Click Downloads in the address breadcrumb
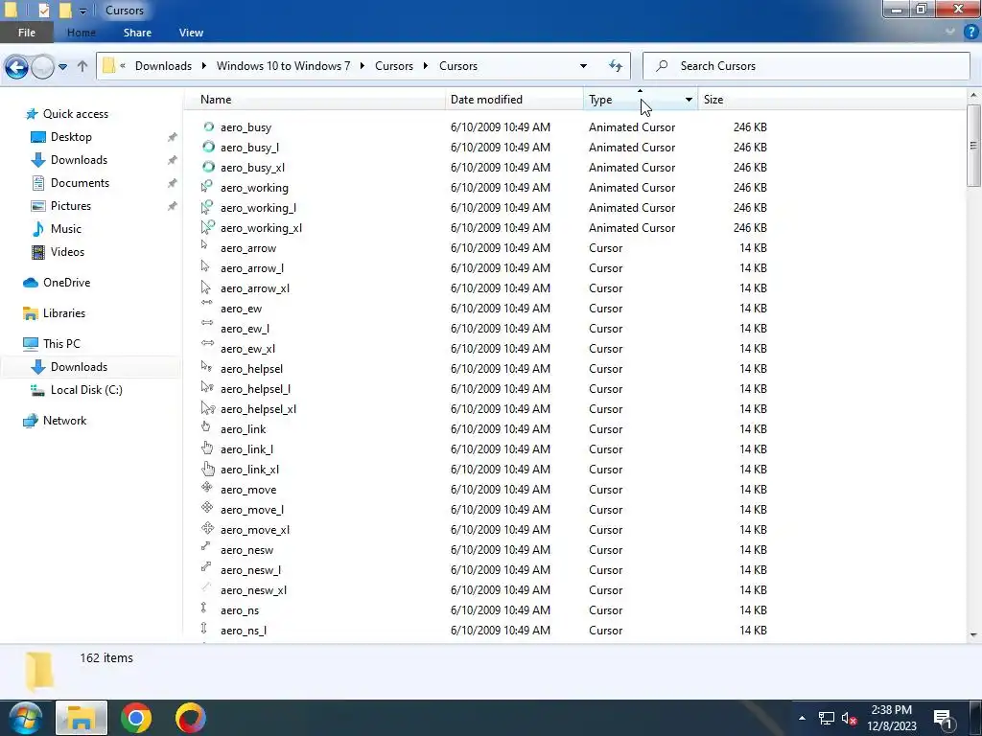Image resolution: width=982 pixels, height=736 pixels. coord(163,66)
